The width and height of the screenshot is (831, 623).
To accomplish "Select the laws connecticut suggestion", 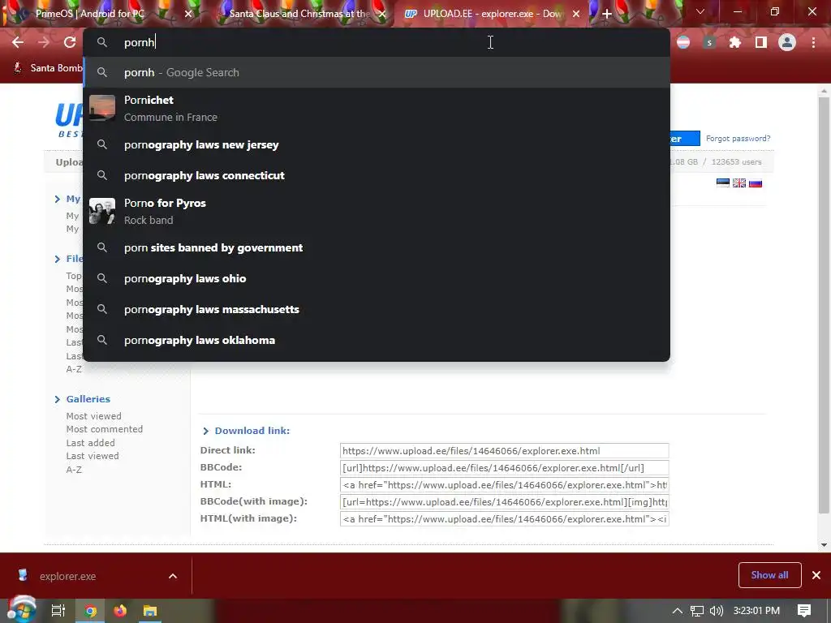I will 377,175.
